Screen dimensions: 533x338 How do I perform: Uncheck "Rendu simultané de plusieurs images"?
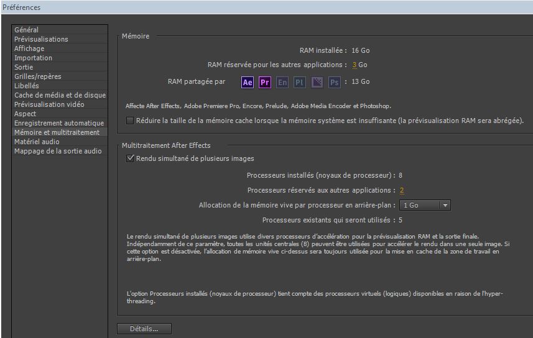coord(130,158)
